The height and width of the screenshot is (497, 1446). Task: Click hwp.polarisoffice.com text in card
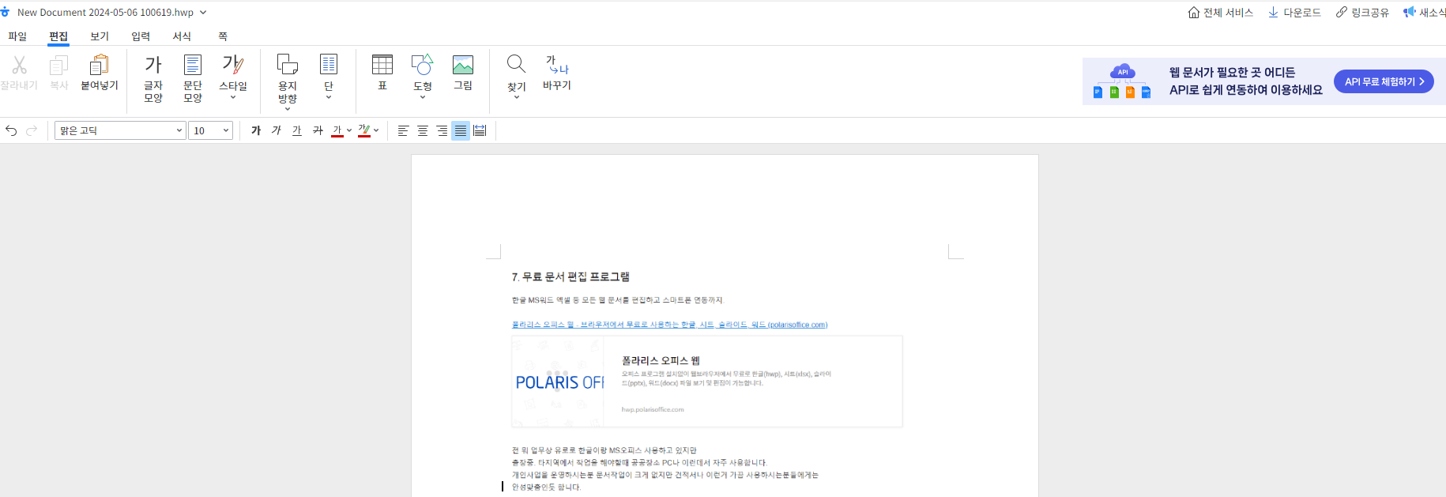coord(653,409)
